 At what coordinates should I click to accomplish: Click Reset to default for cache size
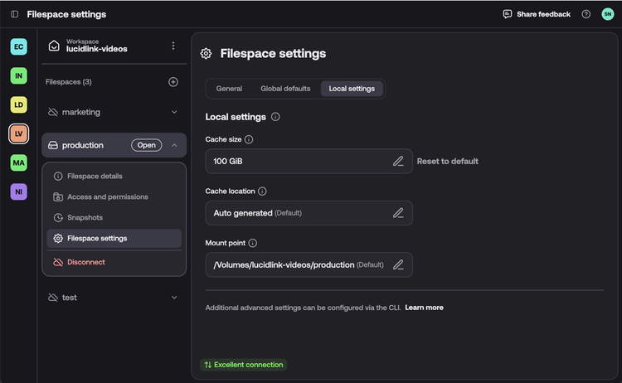[448, 162]
